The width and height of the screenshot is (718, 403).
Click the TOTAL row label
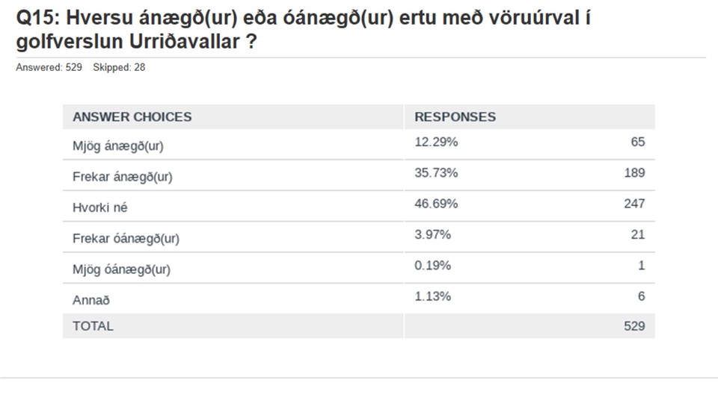click(93, 326)
